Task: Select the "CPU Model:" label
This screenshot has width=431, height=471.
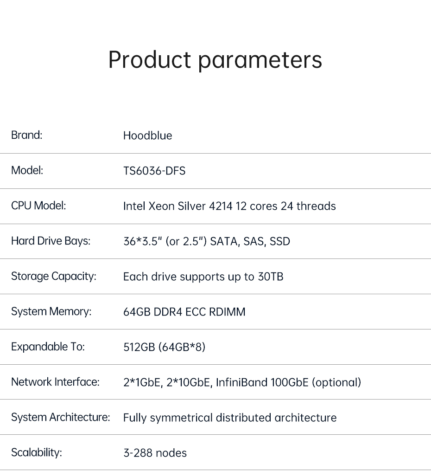Action: pyautogui.click(x=38, y=206)
